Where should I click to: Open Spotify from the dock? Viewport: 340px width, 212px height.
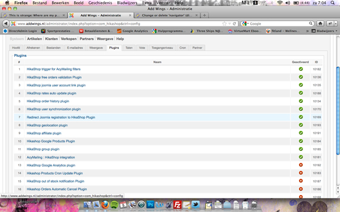tap(114, 205)
